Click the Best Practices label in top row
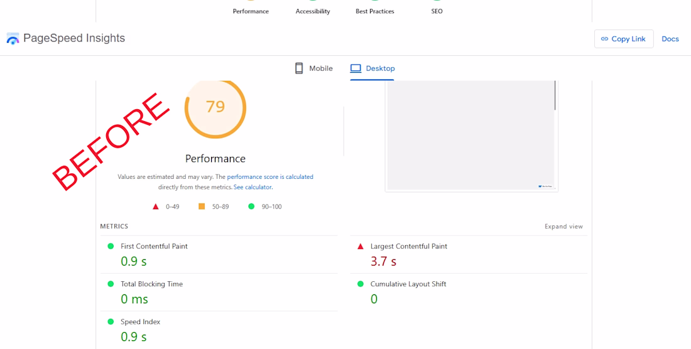 pos(375,11)
